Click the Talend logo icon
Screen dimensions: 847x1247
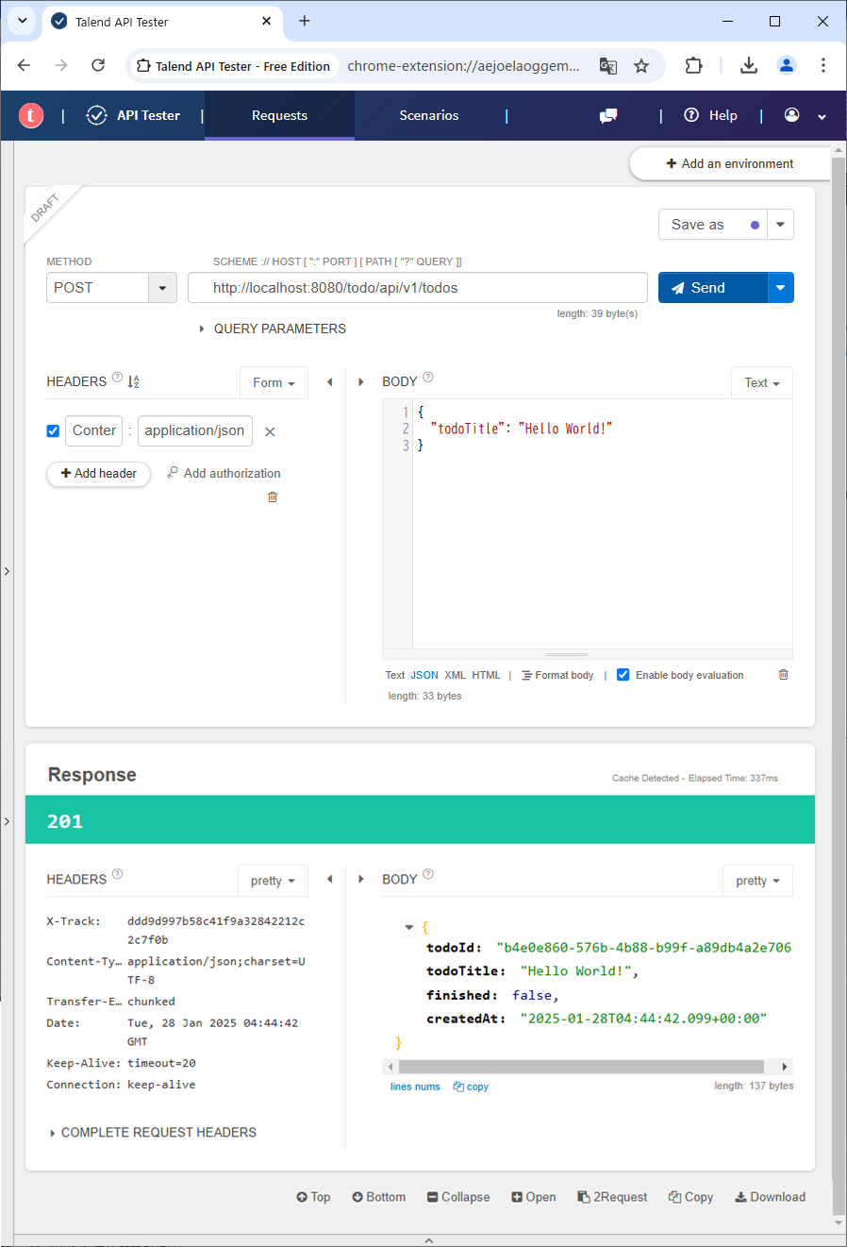[x=31, y=115]
